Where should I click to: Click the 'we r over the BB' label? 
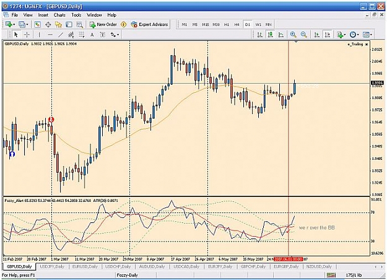click(316, 227)
